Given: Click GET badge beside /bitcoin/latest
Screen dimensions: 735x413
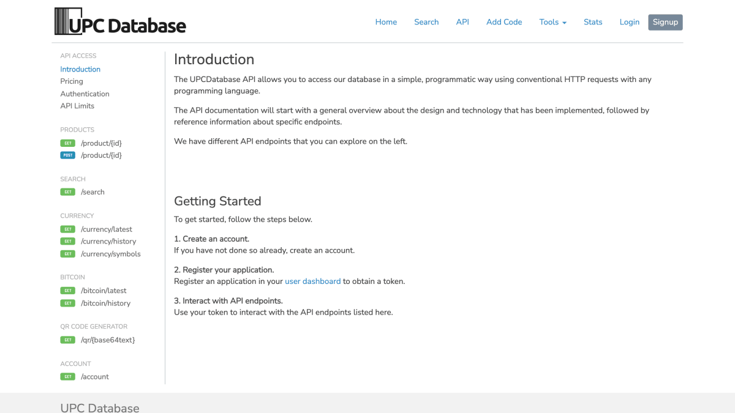Looking at the screenshot, I should [x=67, y=291].
